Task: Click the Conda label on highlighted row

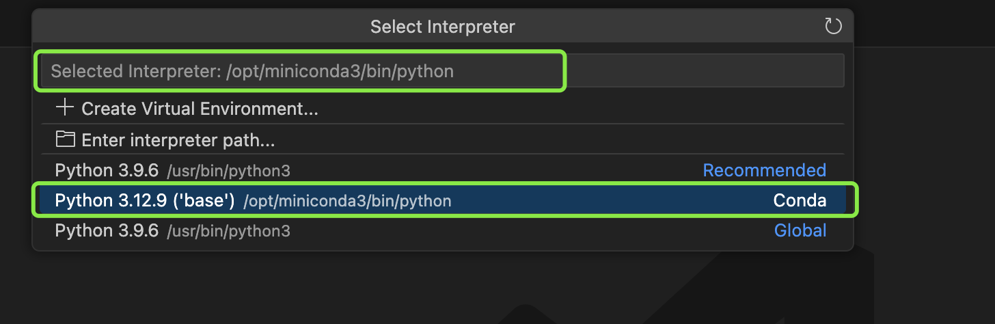Action: [x=800, y=200]
